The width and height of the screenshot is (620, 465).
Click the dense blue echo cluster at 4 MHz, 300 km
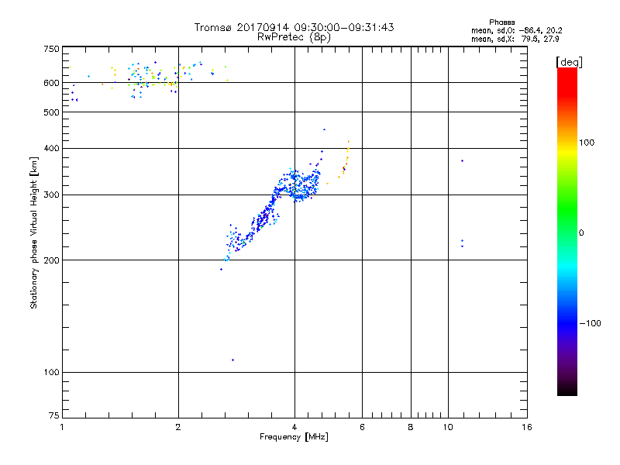[298, 185]
